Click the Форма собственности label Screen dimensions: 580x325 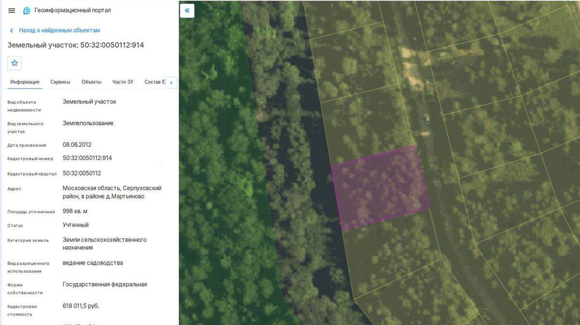coord(25,289)
